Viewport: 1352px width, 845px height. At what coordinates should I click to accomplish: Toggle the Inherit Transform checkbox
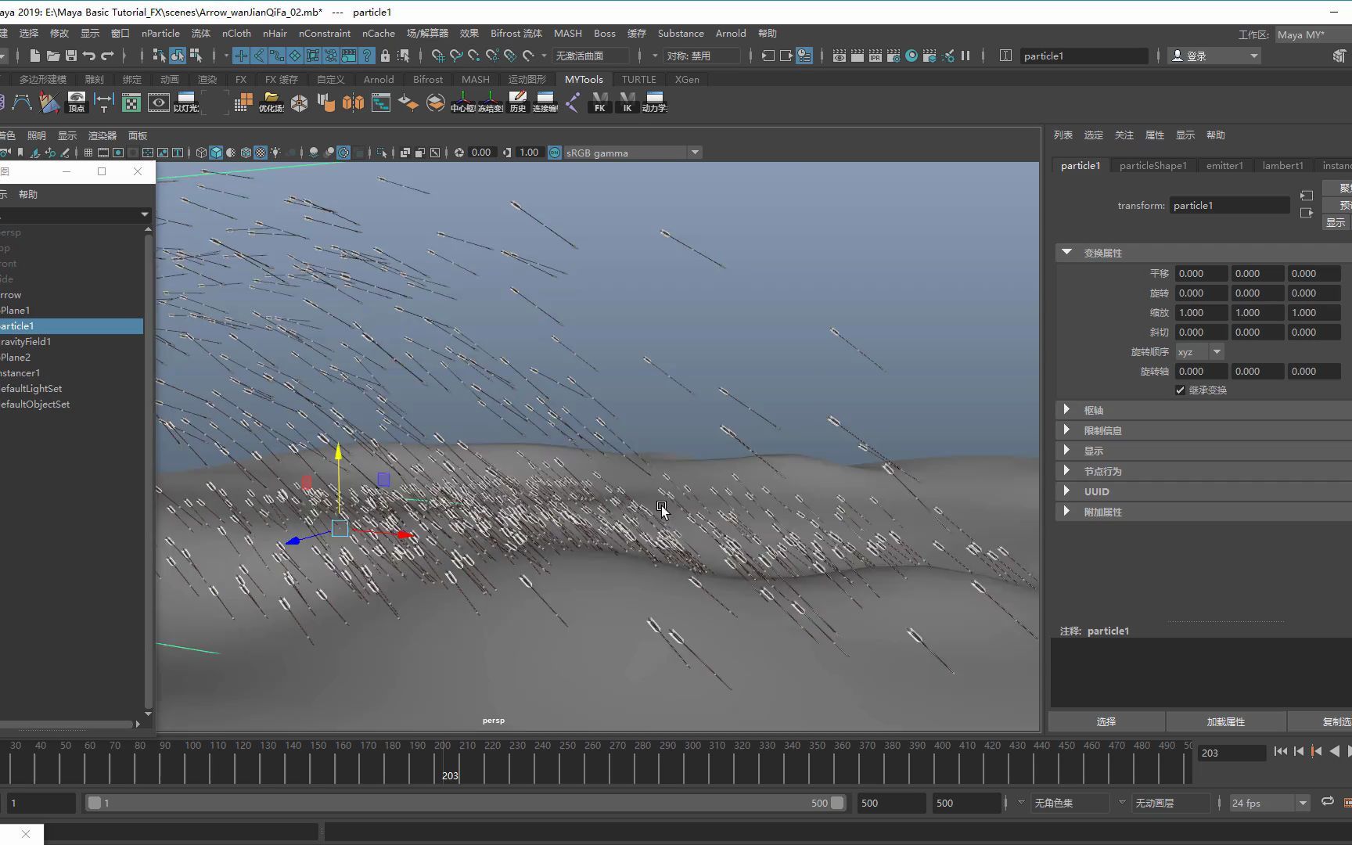pyautogui.click(x=1180, y=390)
